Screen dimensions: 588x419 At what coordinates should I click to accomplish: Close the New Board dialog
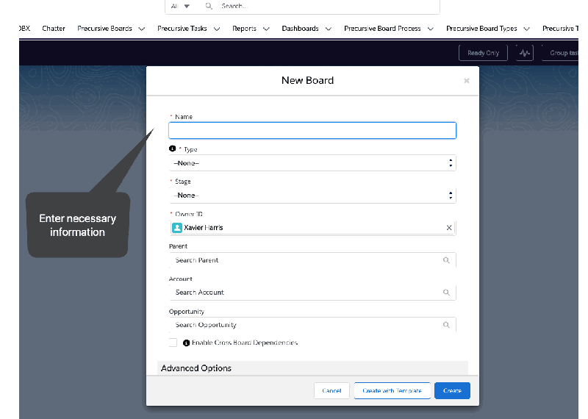click(466, 81)
